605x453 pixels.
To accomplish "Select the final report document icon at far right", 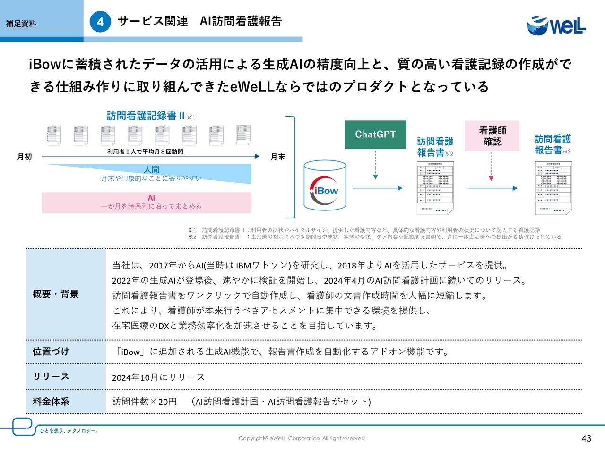I will coord(553,188).
